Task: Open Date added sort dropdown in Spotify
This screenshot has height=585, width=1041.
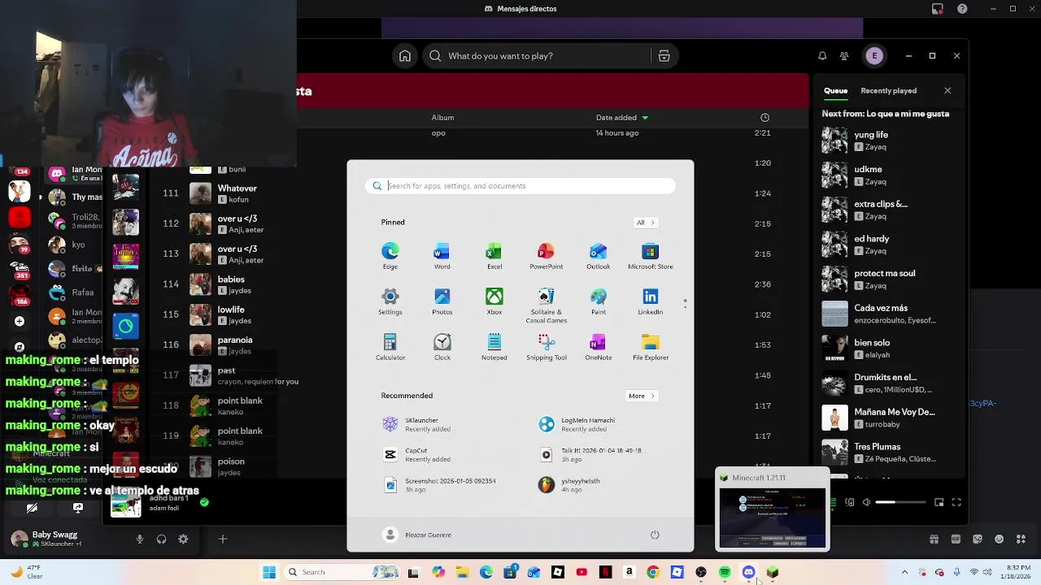Action: tap(622, 118)
